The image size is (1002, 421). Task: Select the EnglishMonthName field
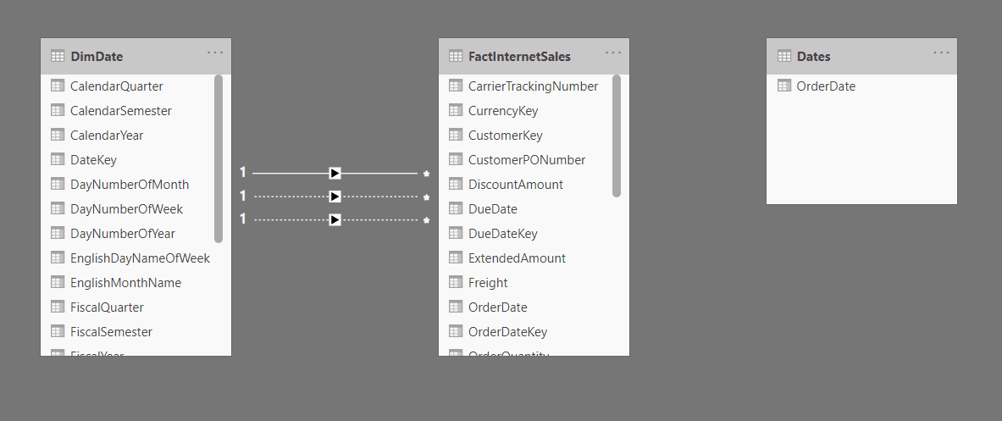(x=125, y=283)
